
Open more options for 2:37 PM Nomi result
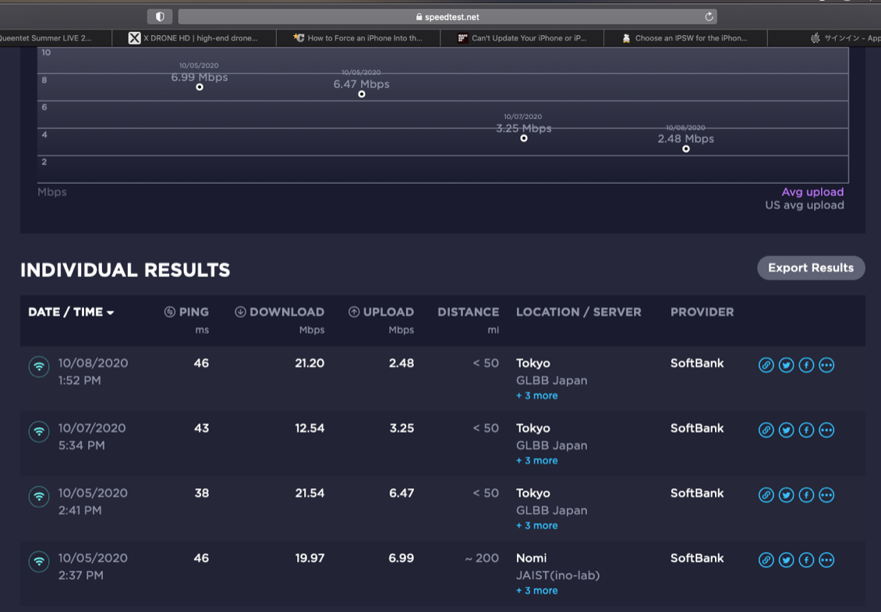(x=826, y=561)
